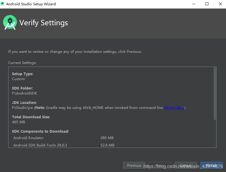Click the Previous button
The image size is (226, 172).
click(x=134, y=166)
